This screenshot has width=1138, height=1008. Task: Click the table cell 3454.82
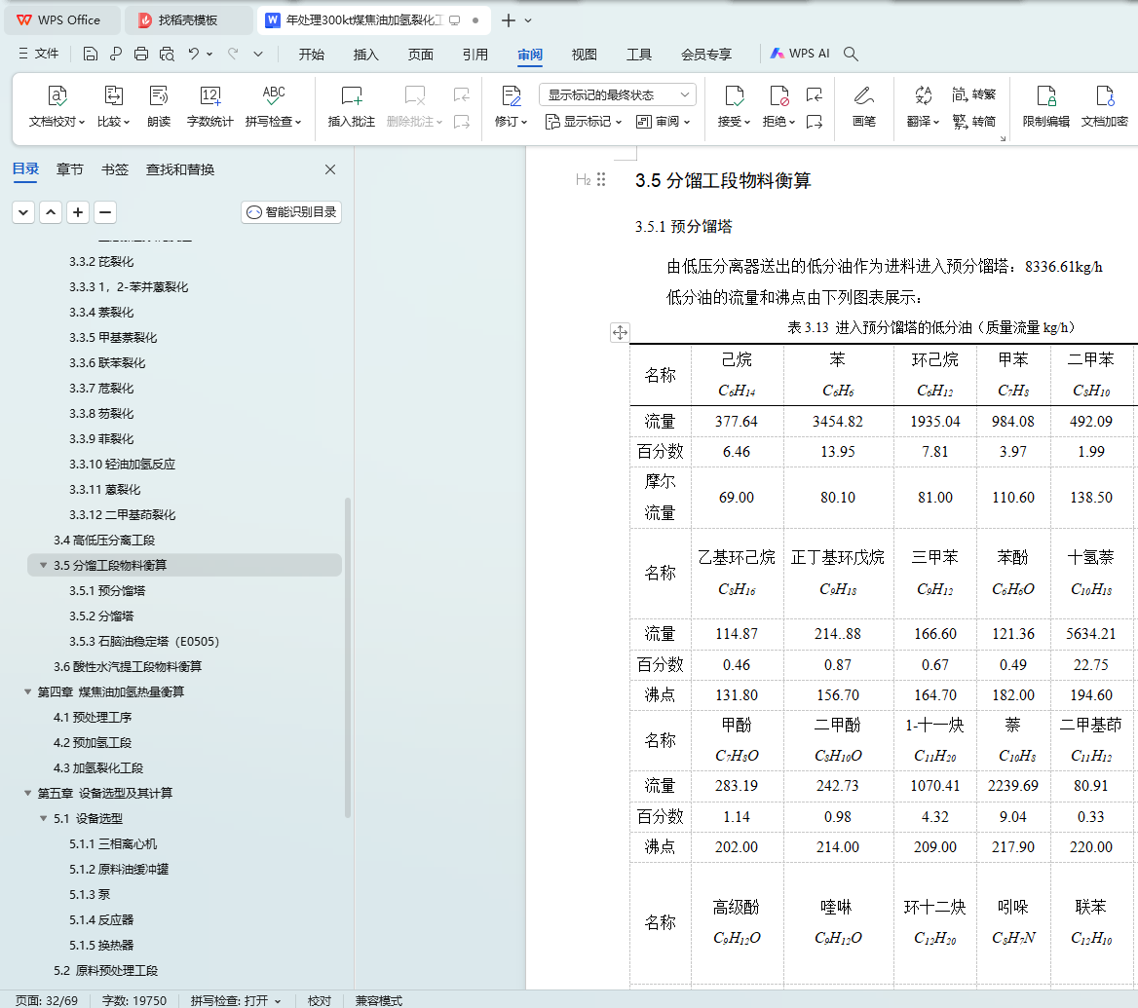point(838,422)
